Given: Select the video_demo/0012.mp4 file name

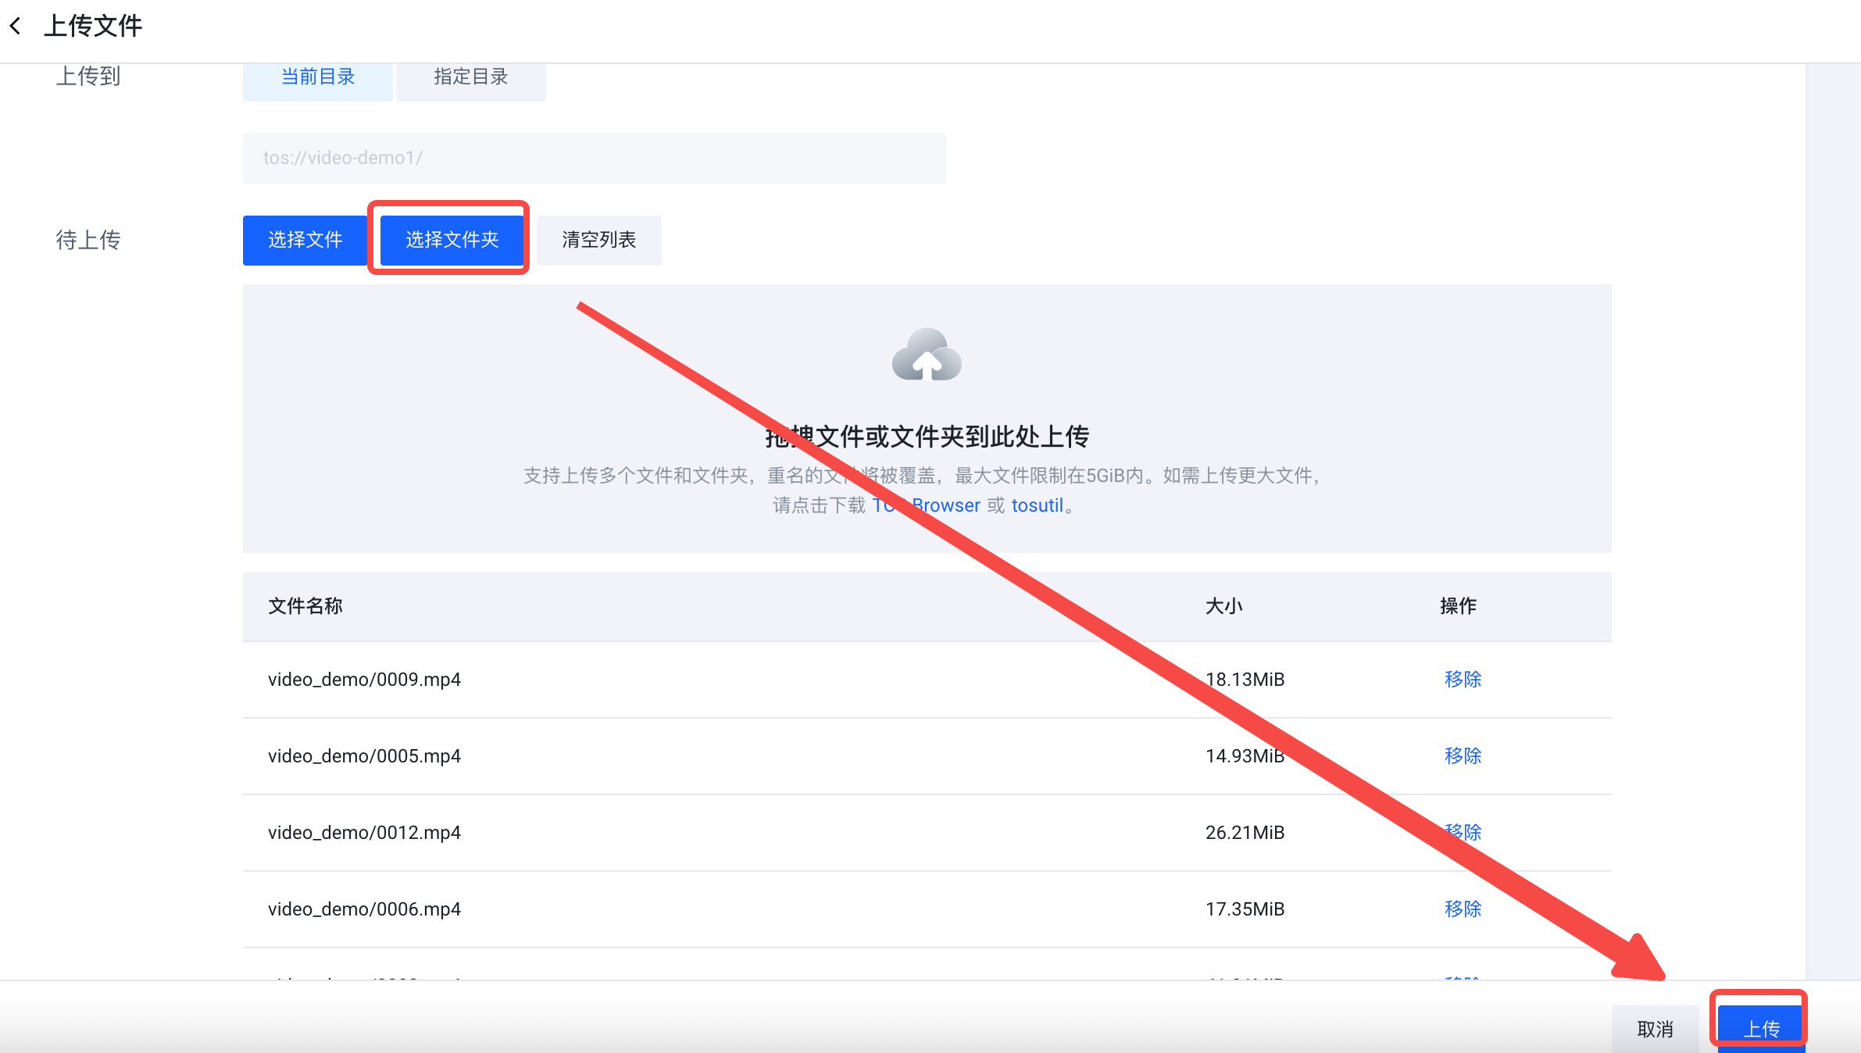Looking at the screenshot, I should point(364,833).
